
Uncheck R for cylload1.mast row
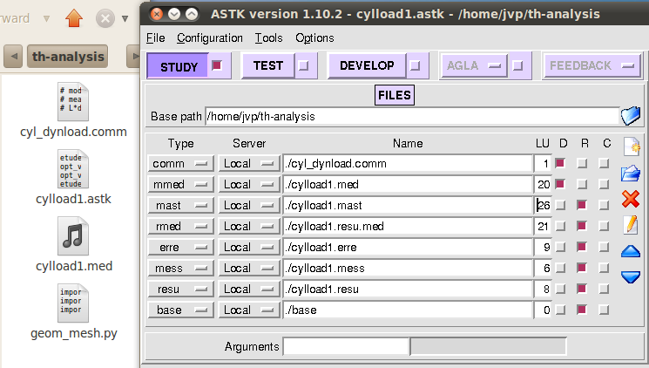[x=582, y=205]
